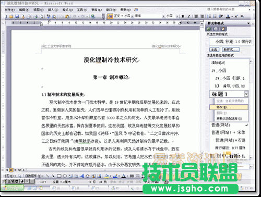Click the Paste clipboard icon in the toolbar
The width and height of the screenshot is (261, 197).
[67, 16]
